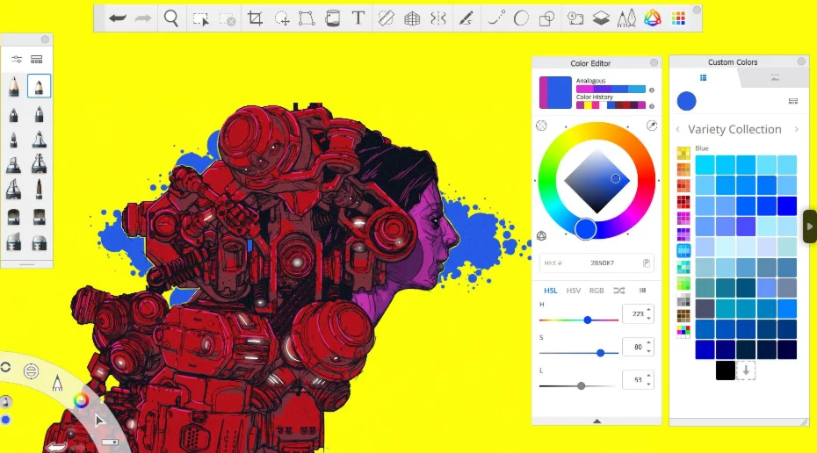
Task: Select the perspective grid tool
Action: (411, 18)
